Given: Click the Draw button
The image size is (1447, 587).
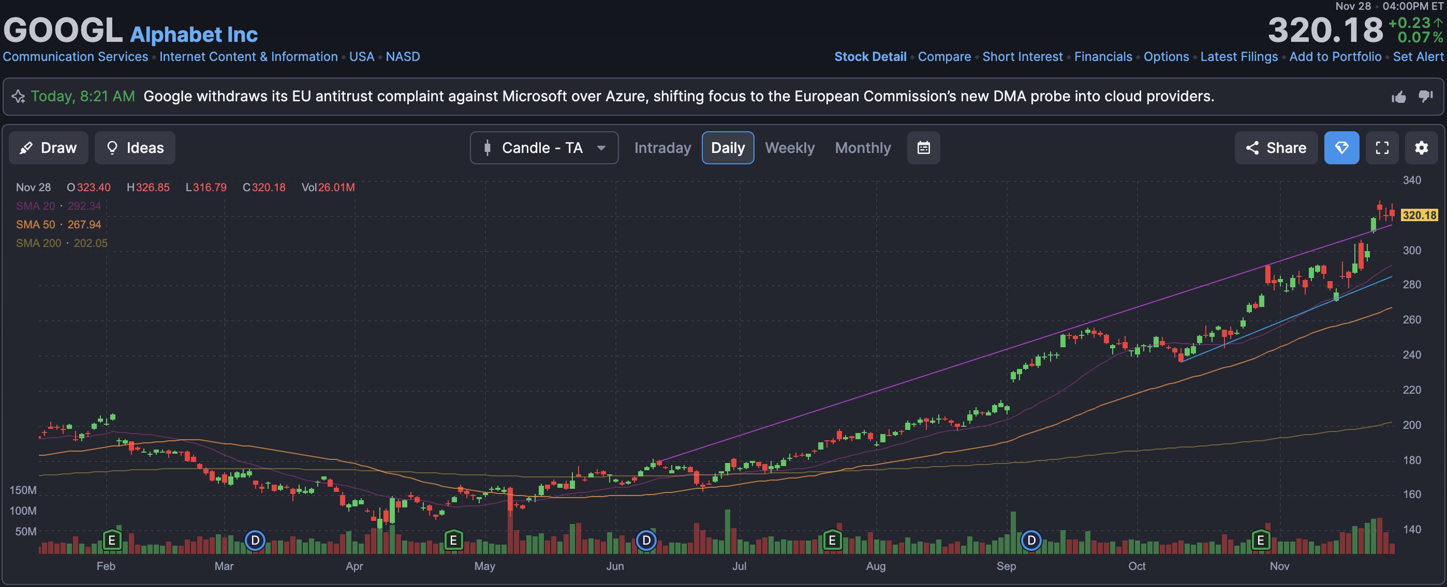Looking at the screenshot, I should [48, 148].
